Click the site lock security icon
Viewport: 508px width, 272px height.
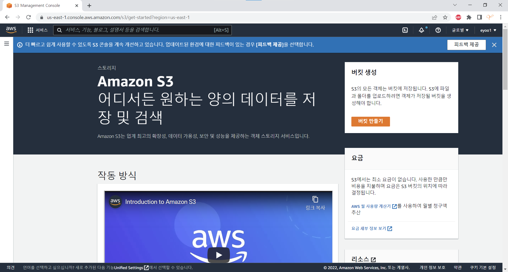[x=42, y=17]
